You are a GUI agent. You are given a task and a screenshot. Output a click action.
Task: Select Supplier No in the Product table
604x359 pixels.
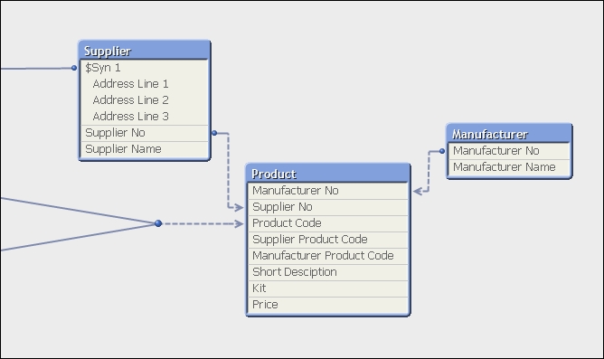(328, 207)
